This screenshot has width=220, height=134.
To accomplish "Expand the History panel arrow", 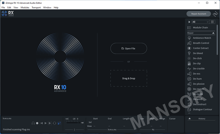I will click(189, 119).
